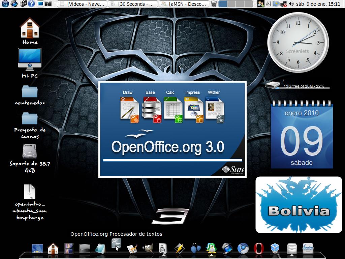Launch the lightning bolt app in dock

180,249
